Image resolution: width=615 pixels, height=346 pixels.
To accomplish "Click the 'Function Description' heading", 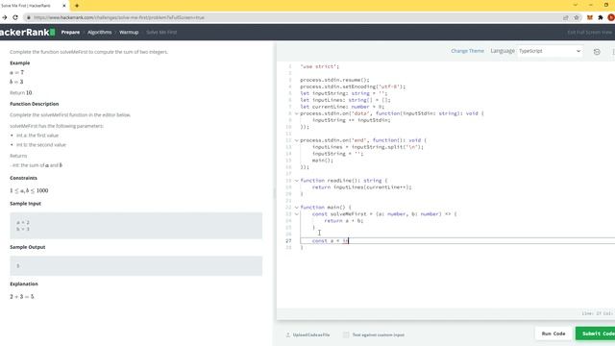I will 35,104.
